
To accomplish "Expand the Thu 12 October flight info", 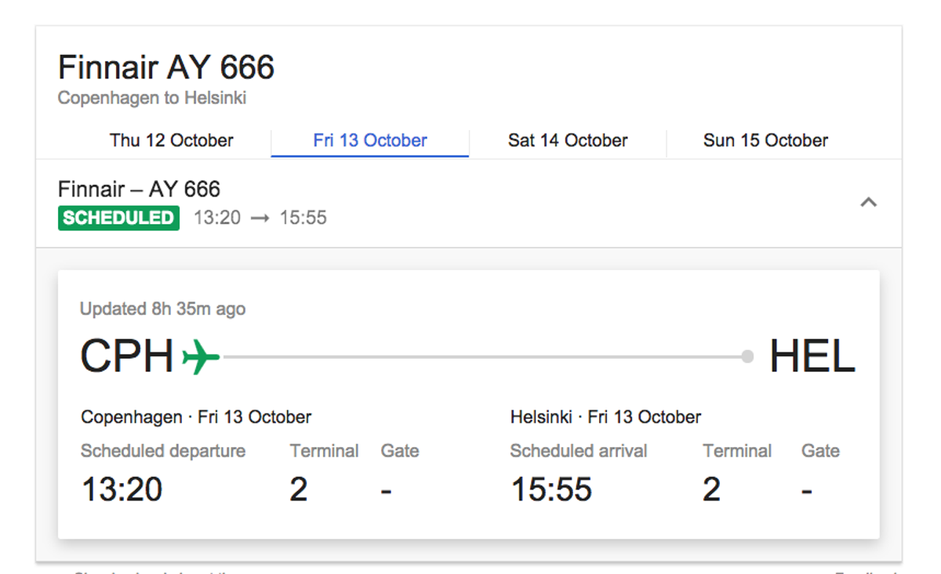I will coord(172,140).
